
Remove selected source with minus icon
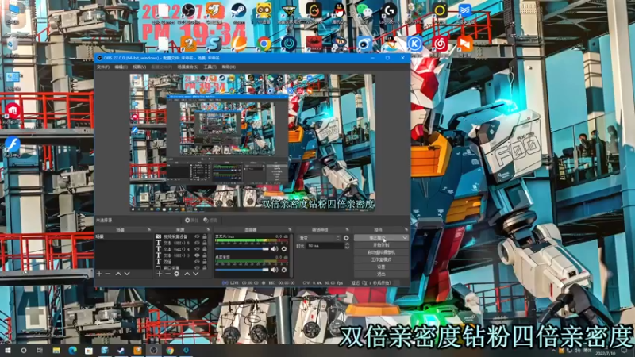point(167,274)
